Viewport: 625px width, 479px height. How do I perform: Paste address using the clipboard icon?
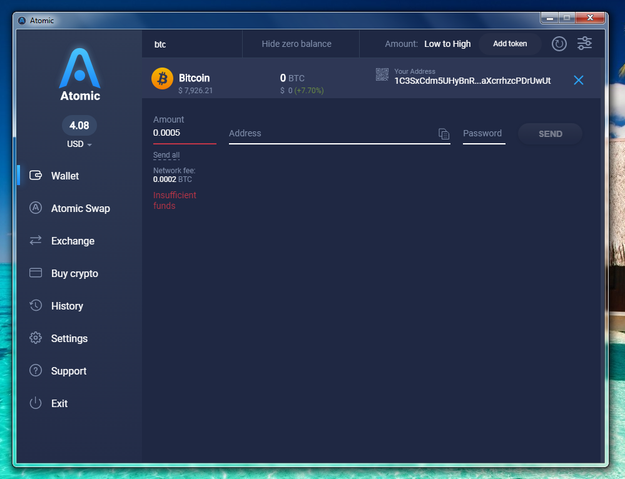point(444,134)
